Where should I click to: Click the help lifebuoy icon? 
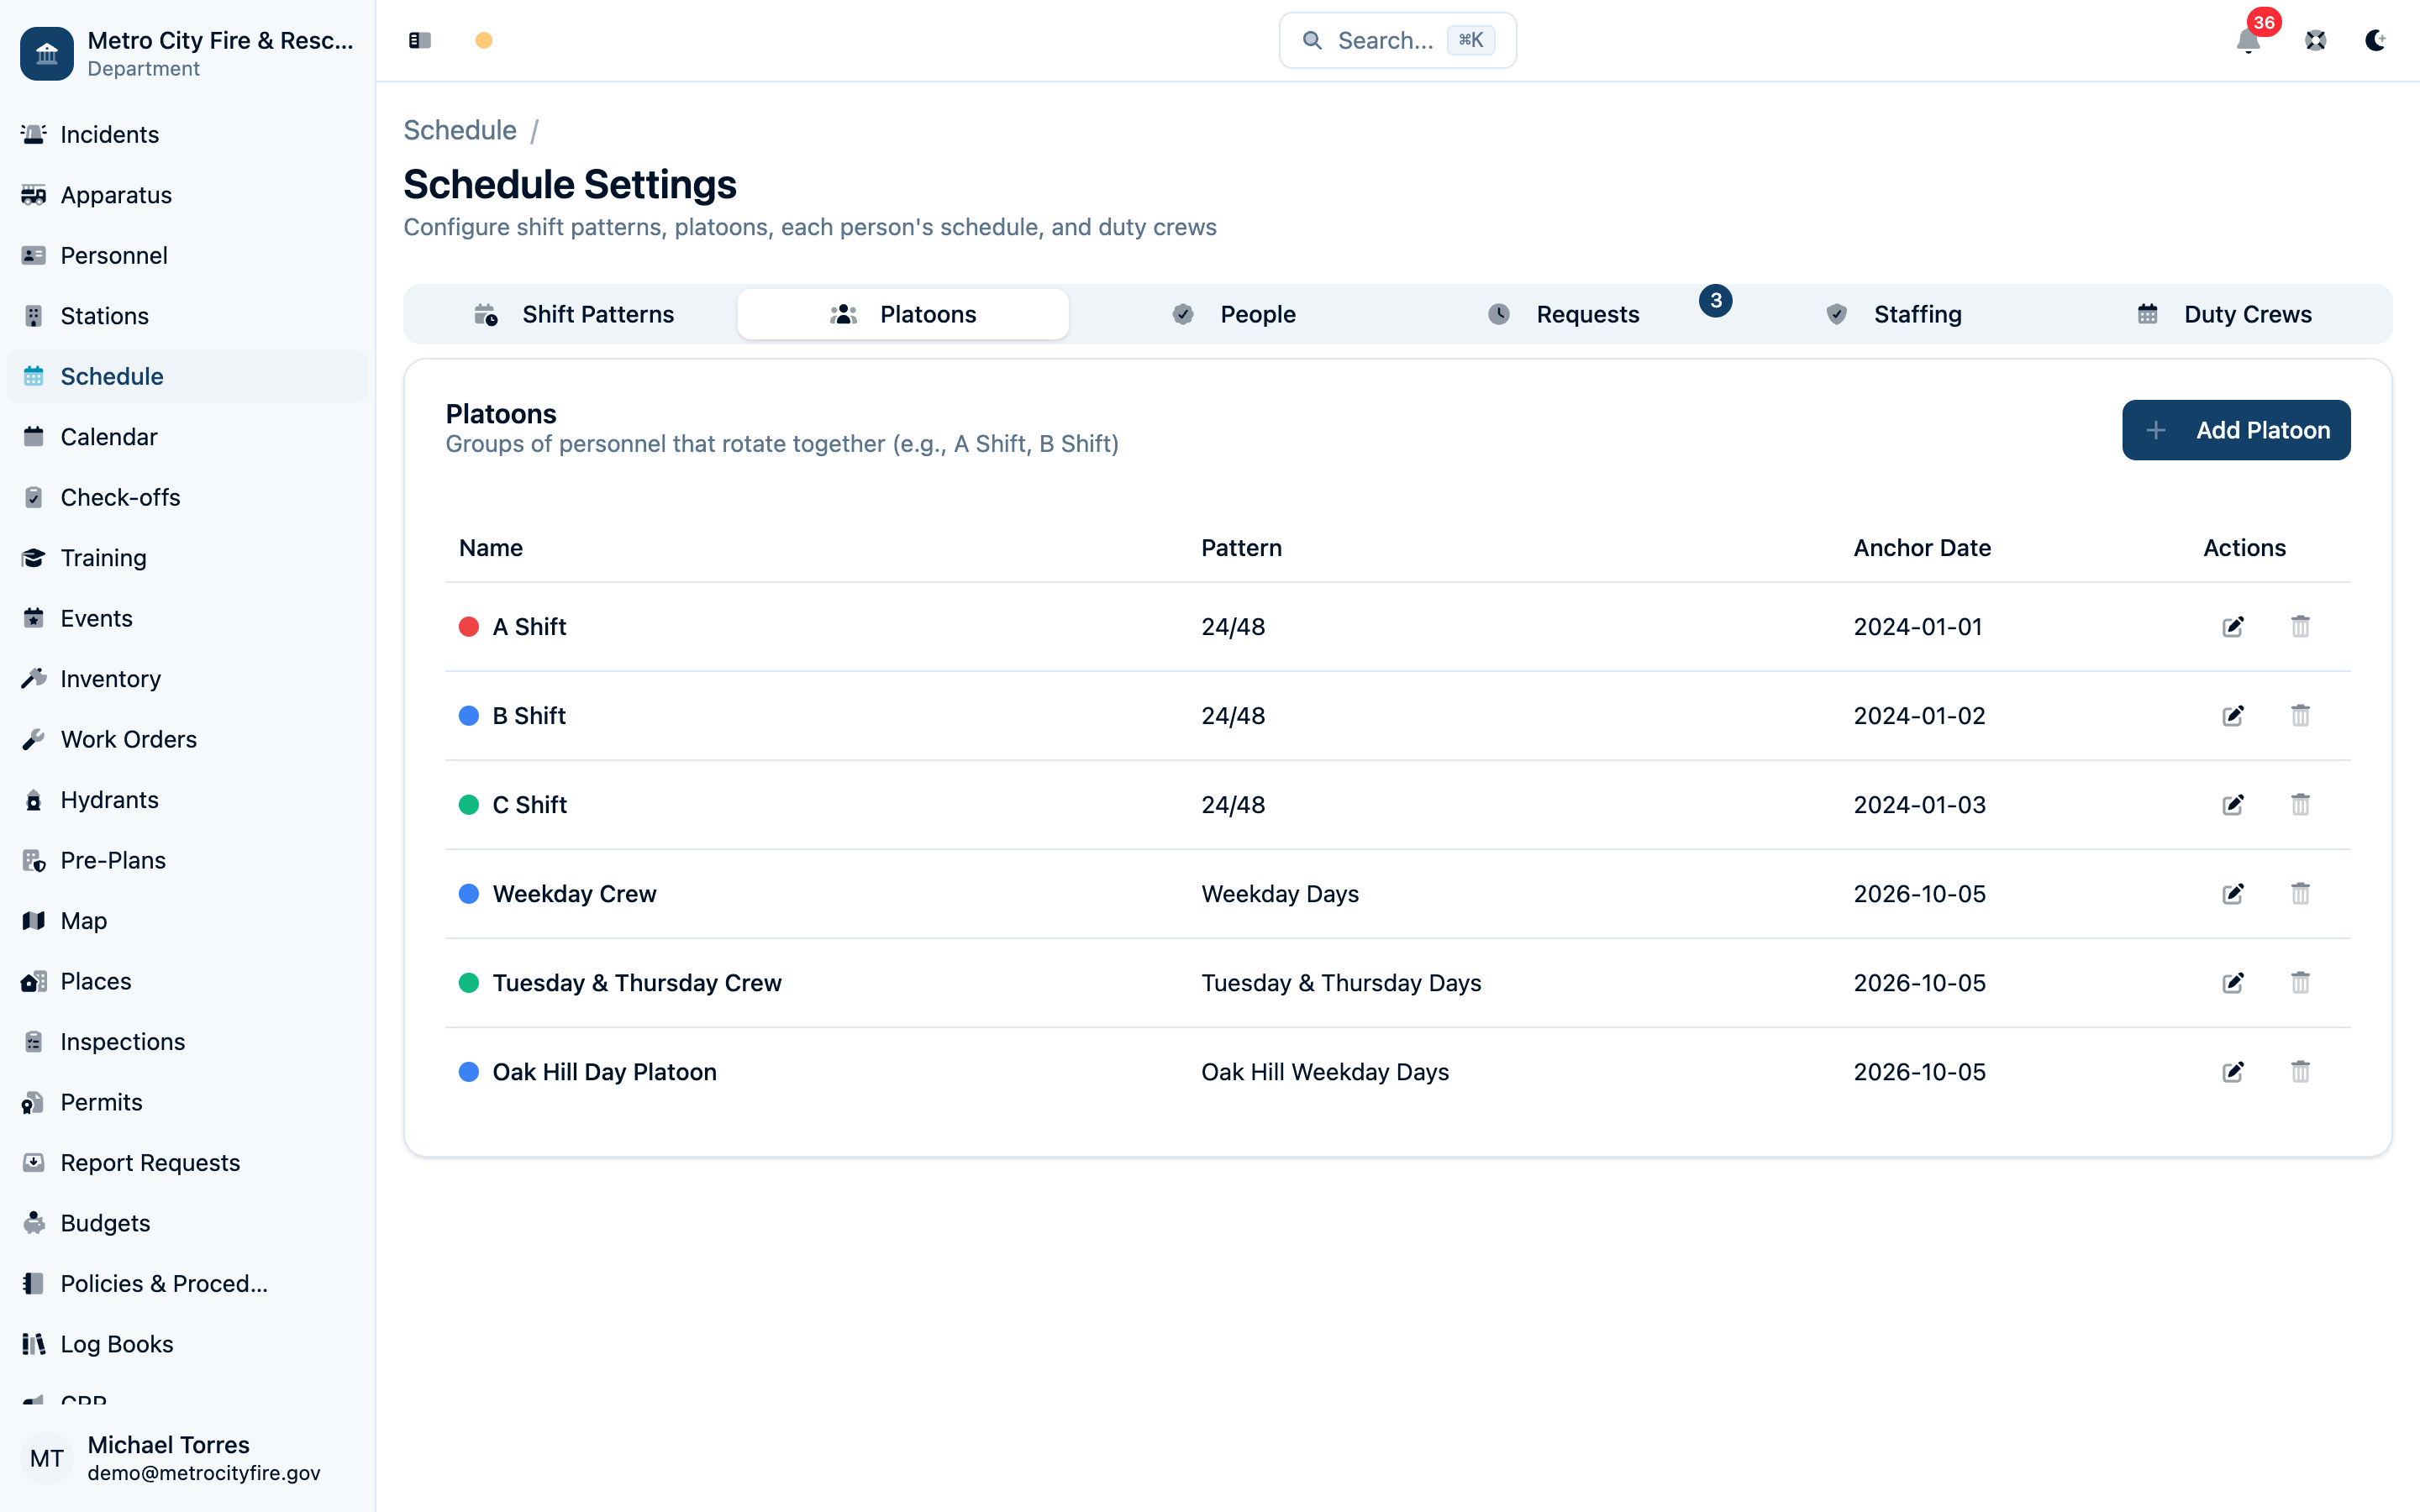tap(2315, 40)
